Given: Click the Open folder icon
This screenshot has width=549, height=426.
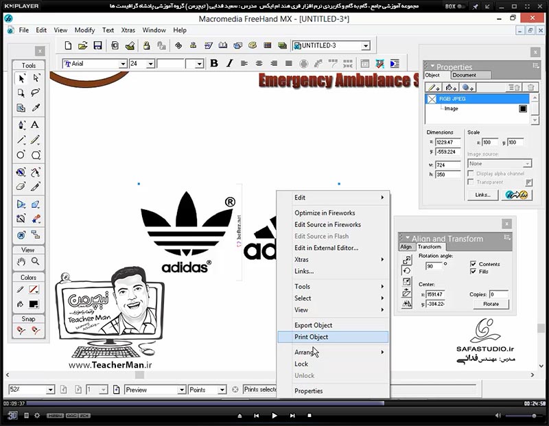Looking at the screenshot, I should pyautogui.click(x=82, y=45).
